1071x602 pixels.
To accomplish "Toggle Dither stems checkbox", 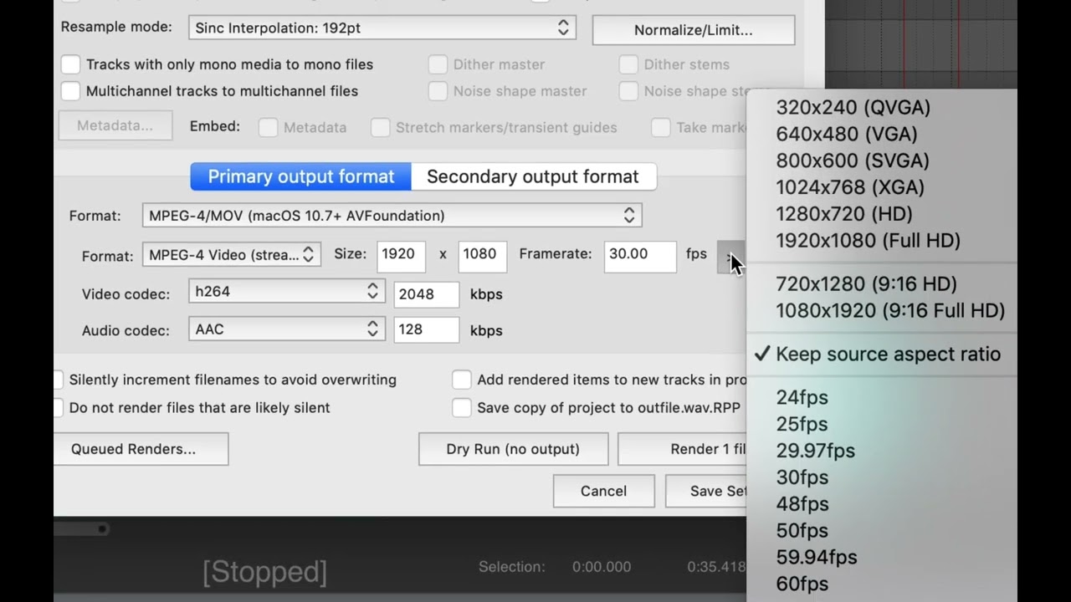I will point(628,64).
